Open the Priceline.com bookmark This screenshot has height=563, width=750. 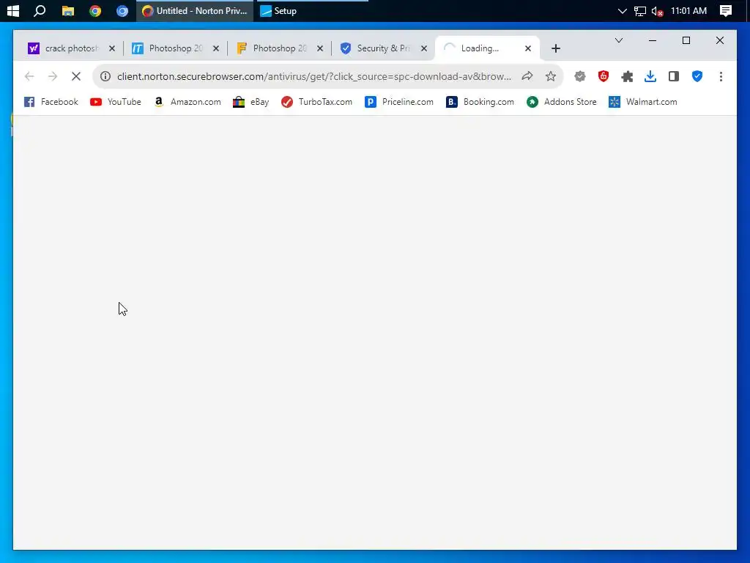(399, 102)
